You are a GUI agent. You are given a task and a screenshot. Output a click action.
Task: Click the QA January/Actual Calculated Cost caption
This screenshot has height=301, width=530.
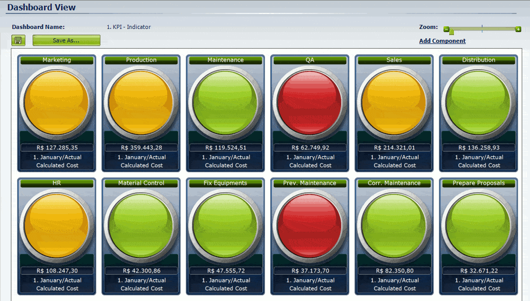[x=311, y=161]
